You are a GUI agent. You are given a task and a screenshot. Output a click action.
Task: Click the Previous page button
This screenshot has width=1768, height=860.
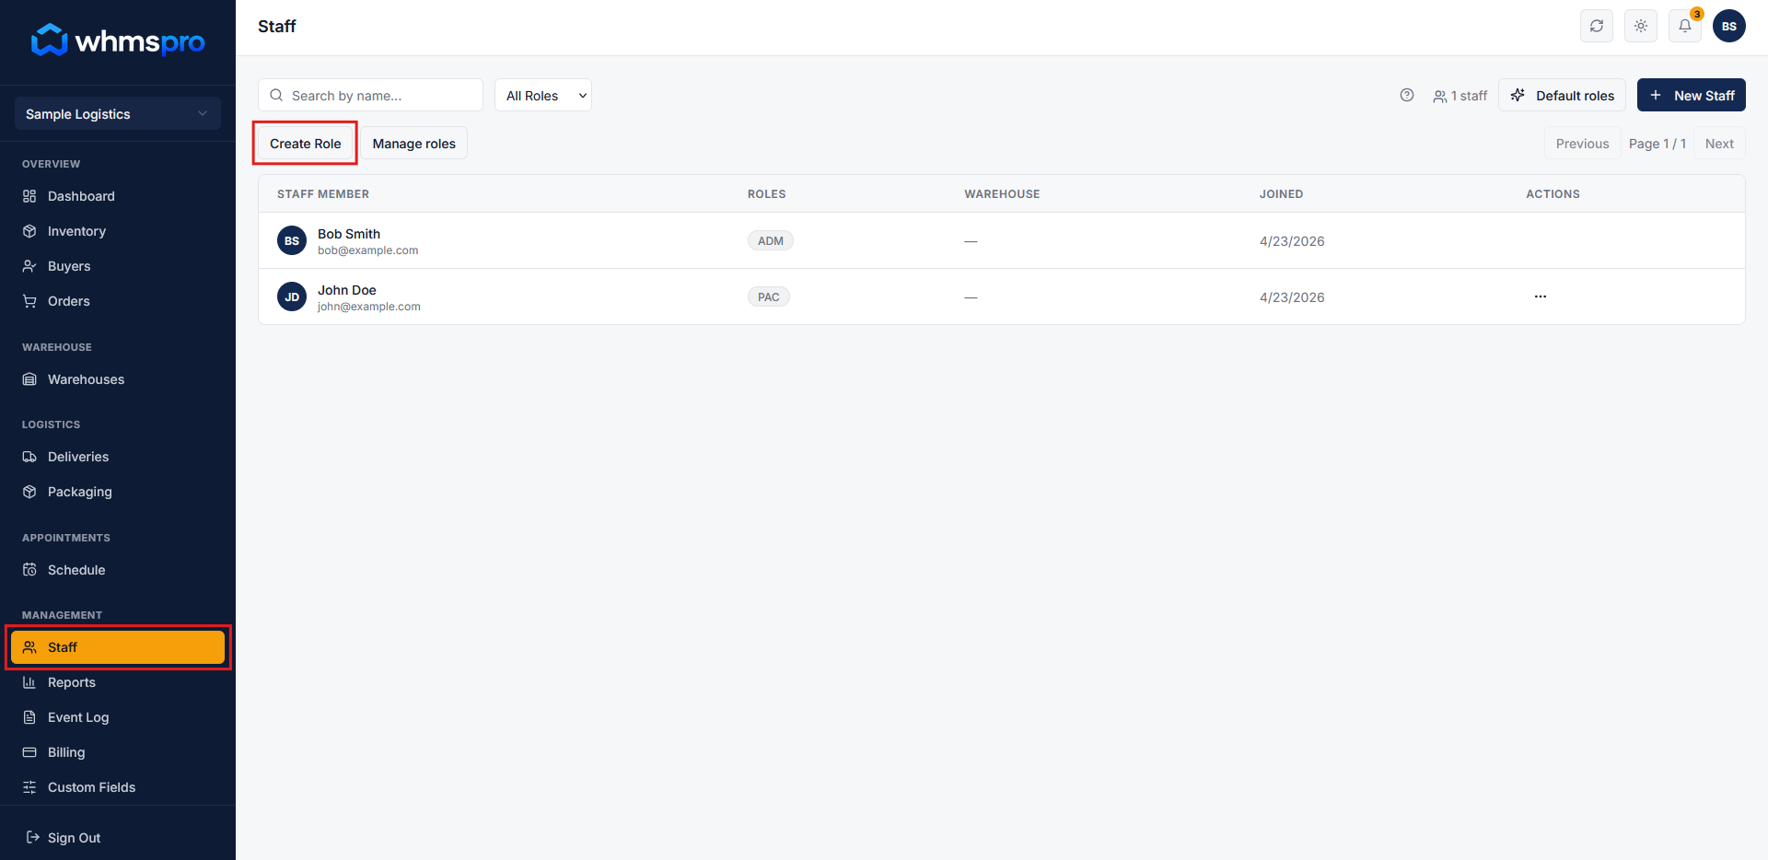coord(1582,143)
